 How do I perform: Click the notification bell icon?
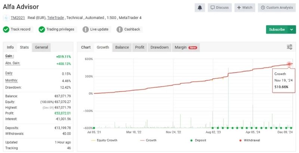tap(200, 7)
